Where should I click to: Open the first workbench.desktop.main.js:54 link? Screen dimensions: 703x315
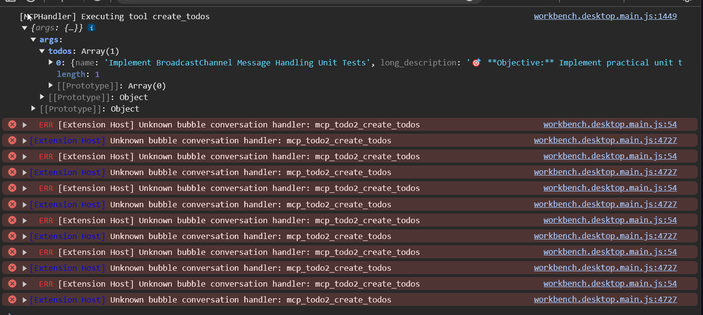click(610, 125)
